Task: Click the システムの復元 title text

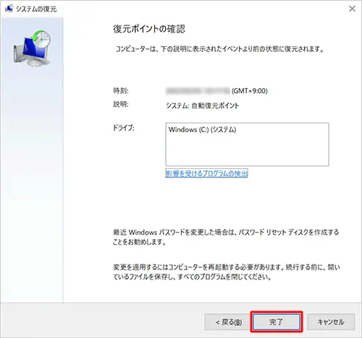Action: [36, 9]
